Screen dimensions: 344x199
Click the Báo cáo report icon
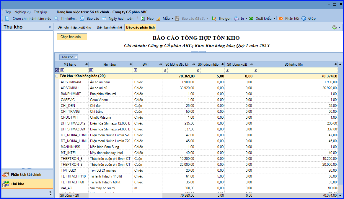(82, 19)
